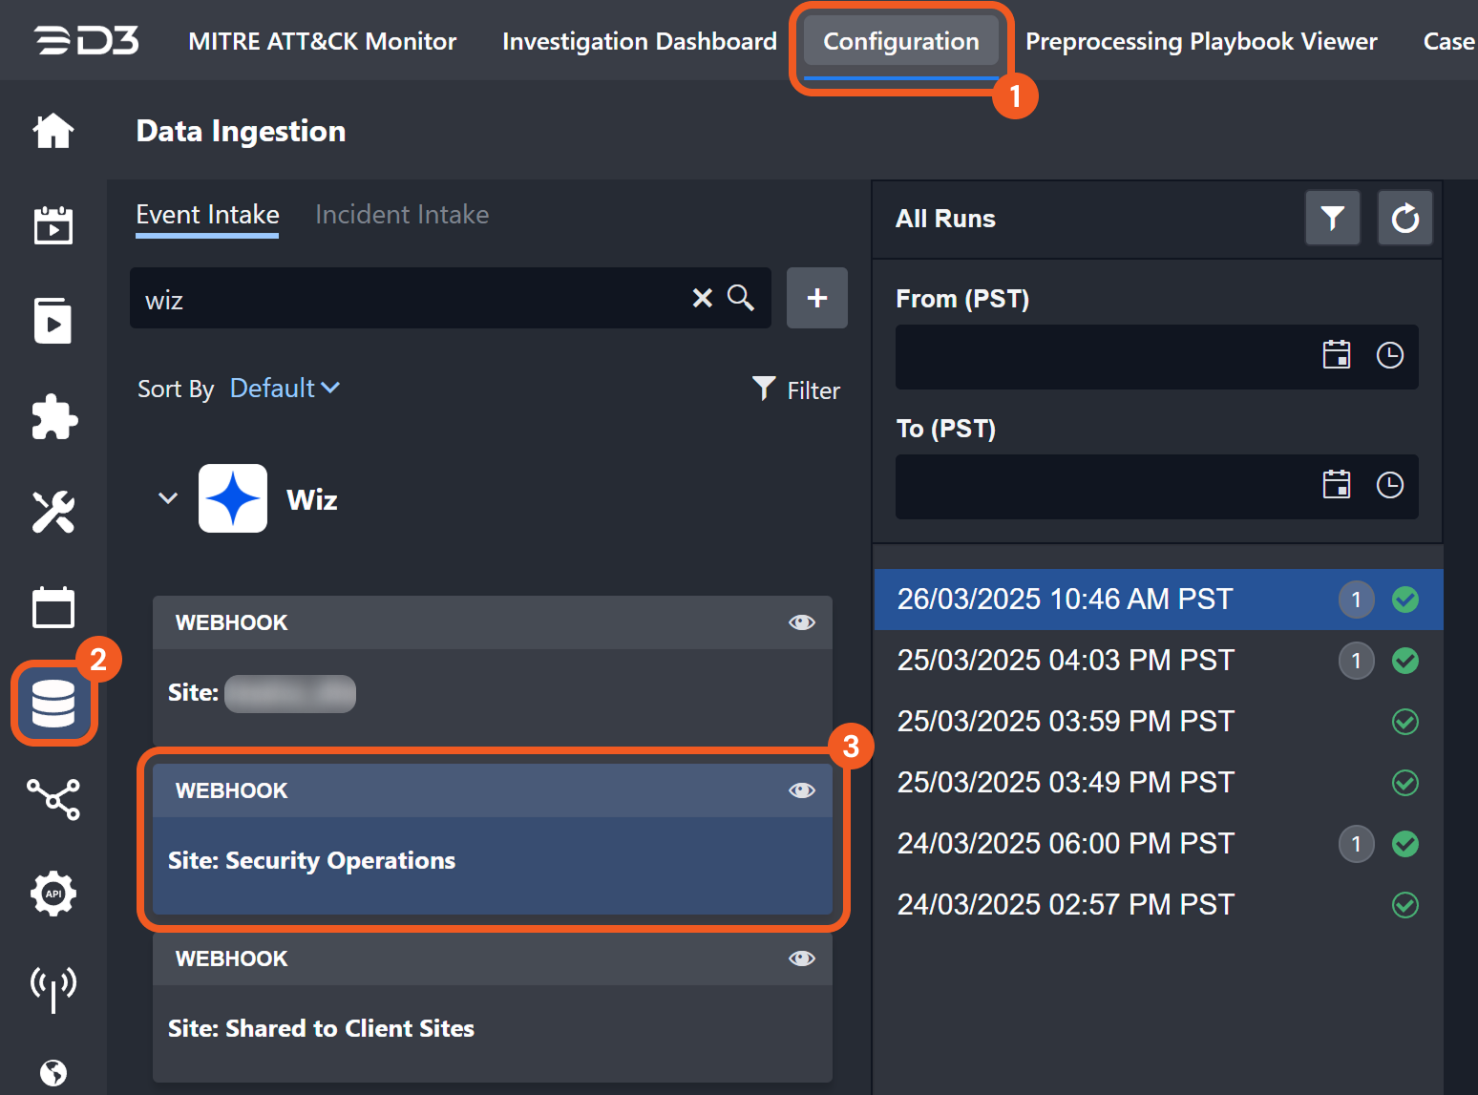Collapse the Wiz integration group
The height and width of the screenshot is (1095, 1478).
[x=168, y=498]
